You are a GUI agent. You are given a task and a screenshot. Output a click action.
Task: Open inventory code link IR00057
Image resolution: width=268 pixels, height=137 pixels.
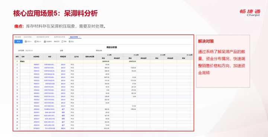pyautogui.click(x=36, y=103)
